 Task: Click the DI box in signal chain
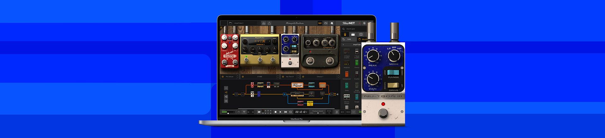pos(285,94)
